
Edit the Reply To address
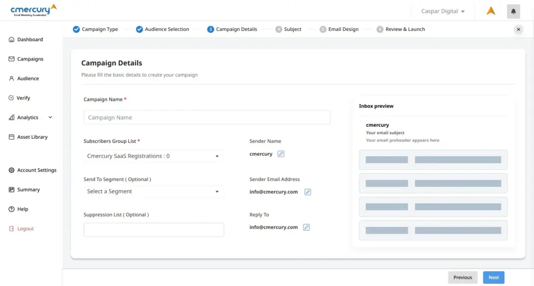tap(306, 228)
